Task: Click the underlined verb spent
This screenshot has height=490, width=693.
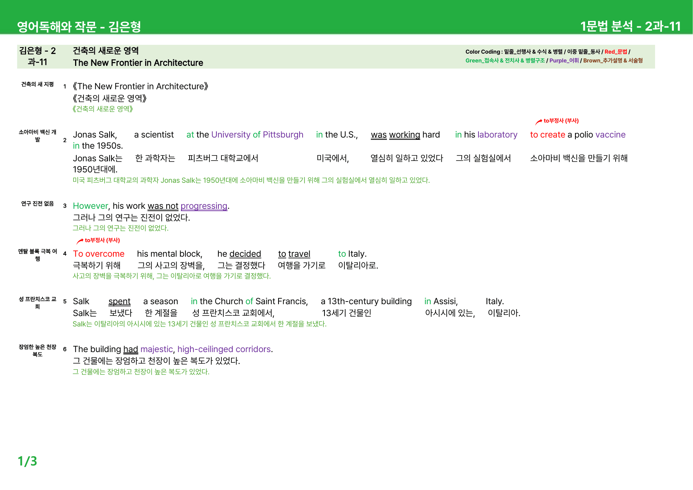Action: [x=120, y=302]
